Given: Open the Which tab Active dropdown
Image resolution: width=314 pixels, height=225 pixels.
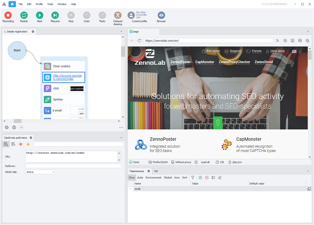Looking at the screenshot, I should click(x=40, y=172).
